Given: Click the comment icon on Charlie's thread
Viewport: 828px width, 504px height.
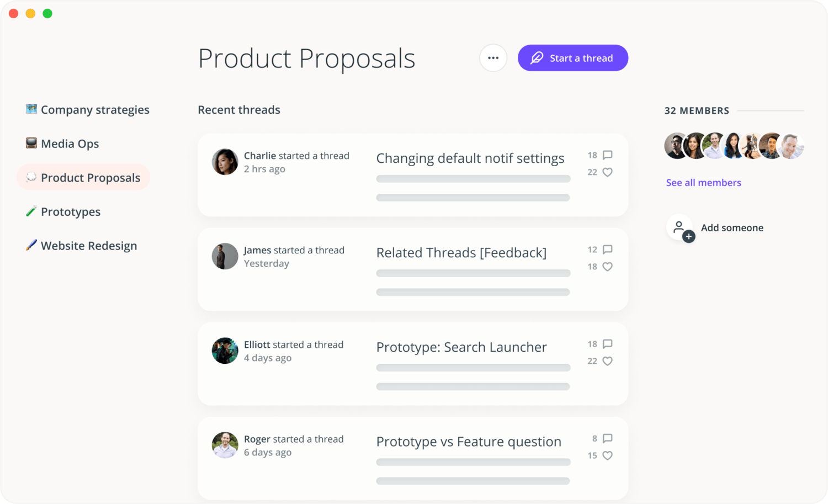Looking at the screenshot, I should [x=607, y=155].
